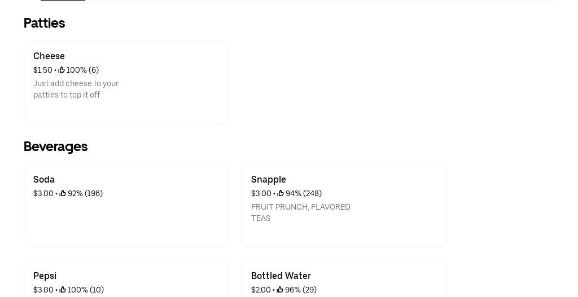The image size is (578, 297).
Task: Click the thumbs-up icon on Cheese item
Action: click(x=62, y=70)
